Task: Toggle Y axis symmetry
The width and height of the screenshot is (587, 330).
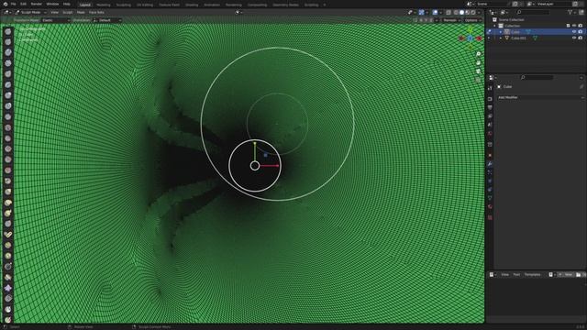Action: click(x=426, y=20)
